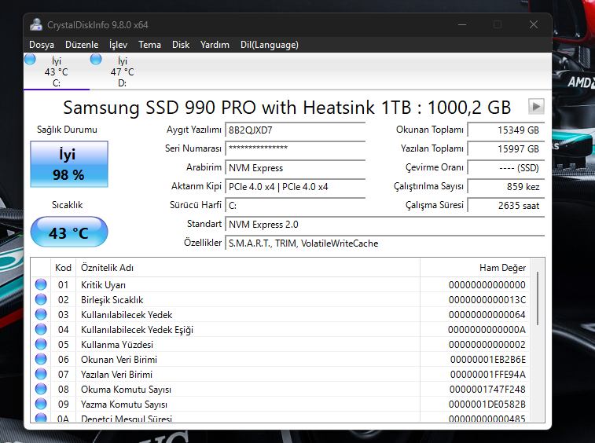Image resolution: width=595 pixels, height=443 pixels.
Task: Click raw value 00000001FFE94A
Action: tap(488, 375)
